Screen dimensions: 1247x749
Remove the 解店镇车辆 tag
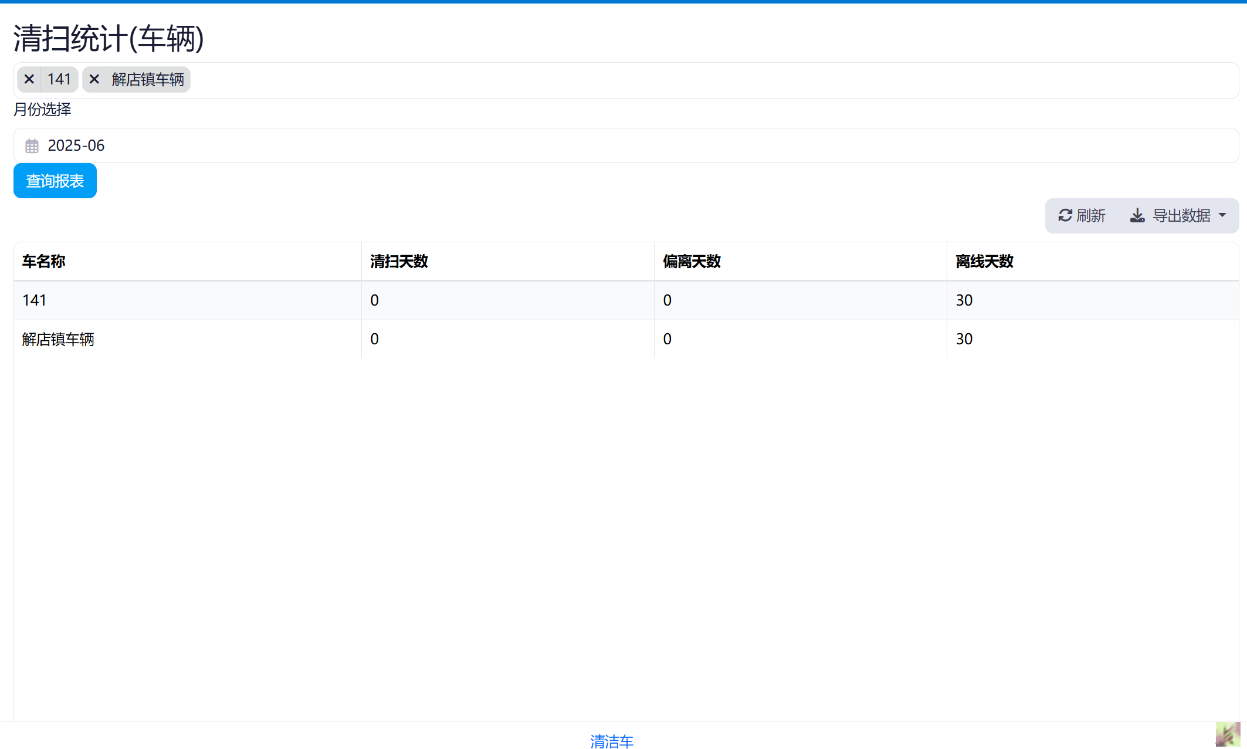(94, 79)
